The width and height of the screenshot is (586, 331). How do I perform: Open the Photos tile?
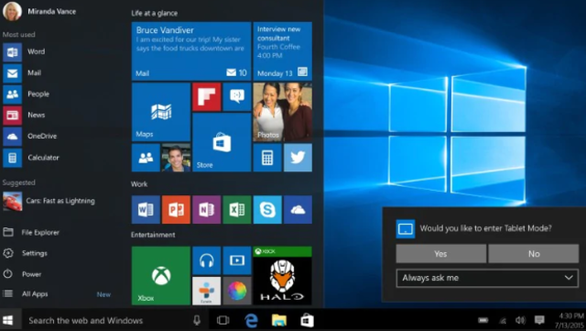click(x=283, y=112)
